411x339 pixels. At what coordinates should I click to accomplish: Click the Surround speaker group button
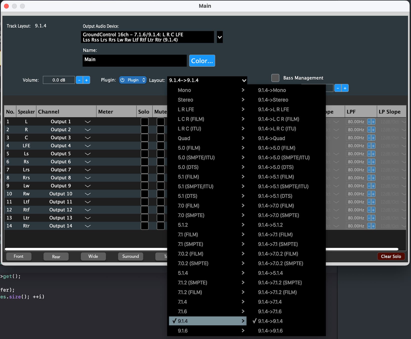point(130,256)
